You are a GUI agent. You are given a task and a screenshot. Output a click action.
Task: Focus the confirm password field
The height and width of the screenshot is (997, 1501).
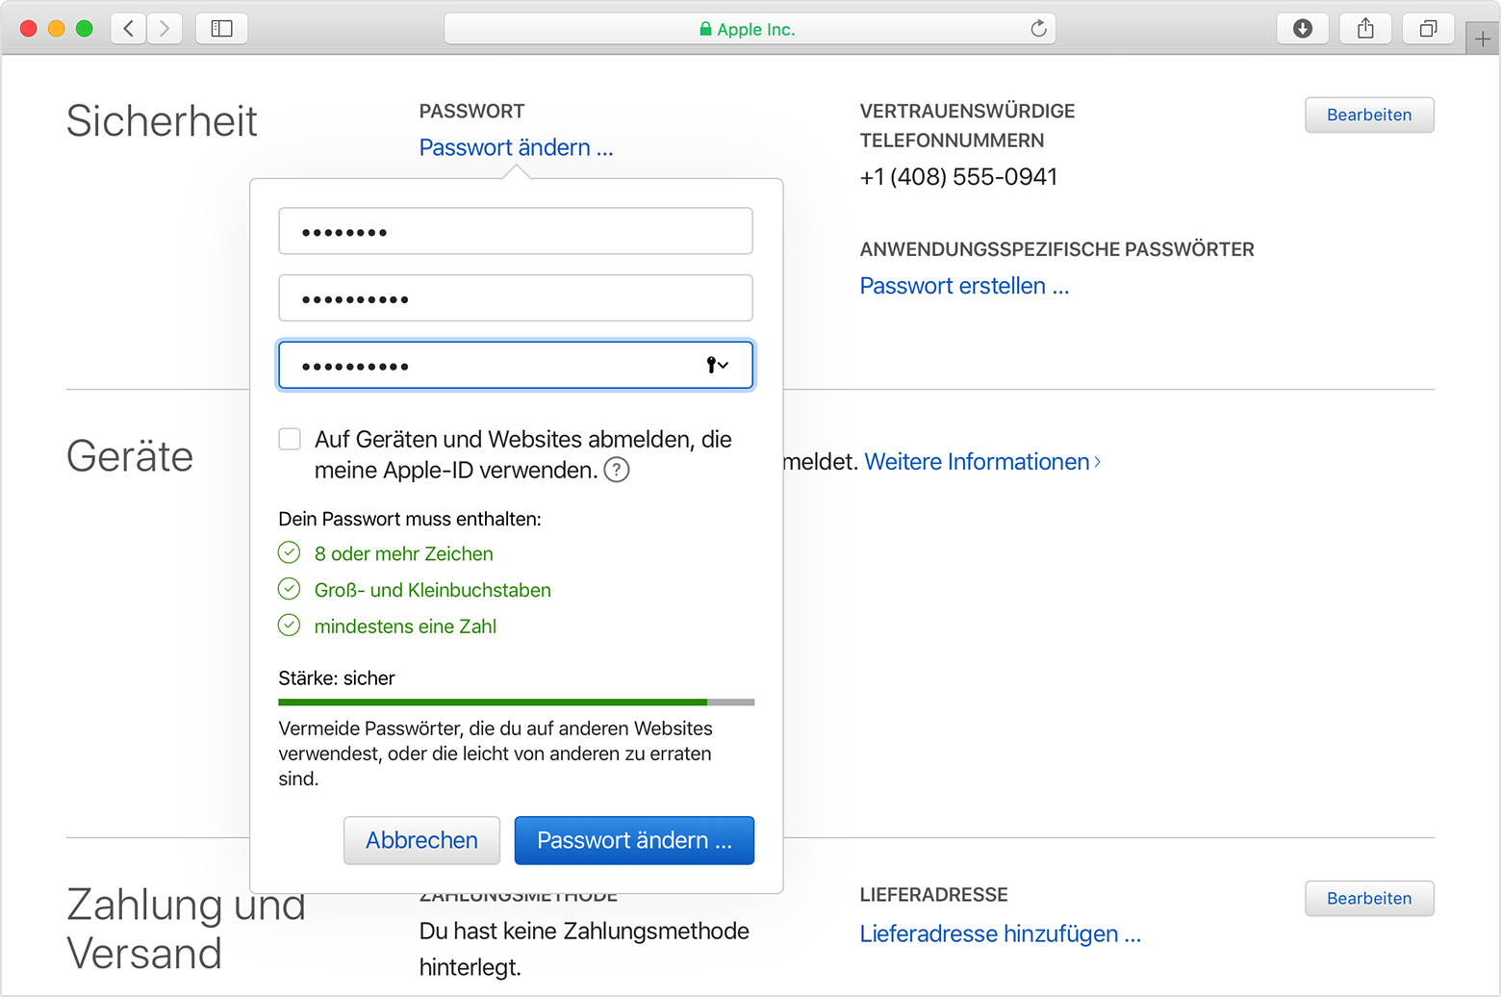516,365
